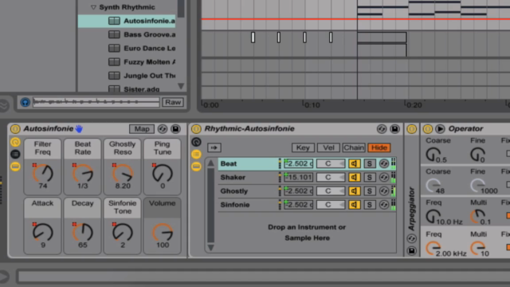
Task: Click the chain list scroll up arrow
Action: pyautogui.click(x=210, y=163)
